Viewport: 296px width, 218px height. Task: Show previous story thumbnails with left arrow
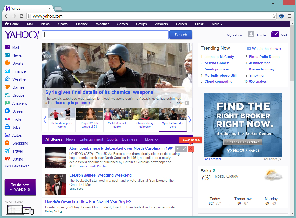(45, 120)
